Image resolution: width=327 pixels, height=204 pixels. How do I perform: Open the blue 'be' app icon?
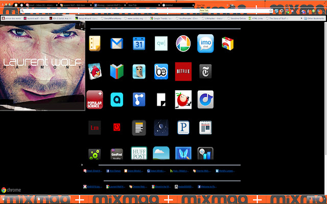(x=161, y=71)
